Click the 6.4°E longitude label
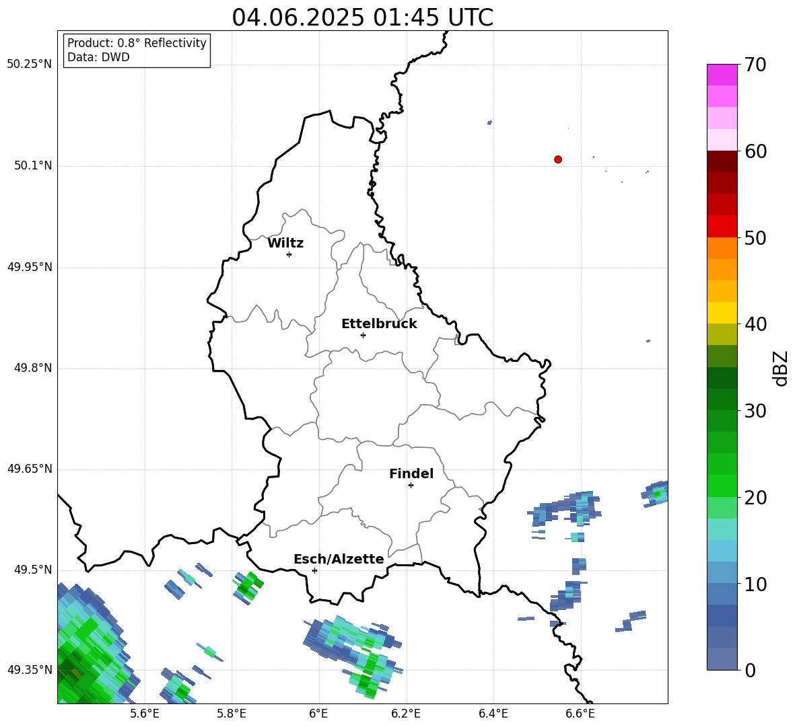 coord(493,714)
